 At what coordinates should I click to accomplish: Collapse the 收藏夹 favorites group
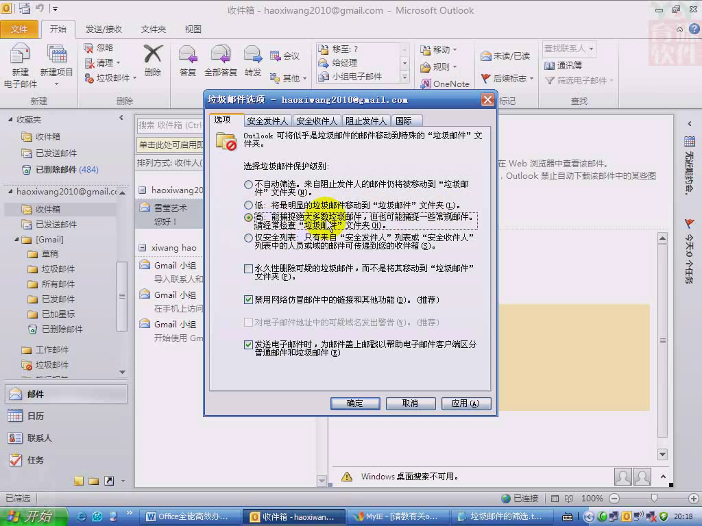pyautogui.click(x=10, y=119)
